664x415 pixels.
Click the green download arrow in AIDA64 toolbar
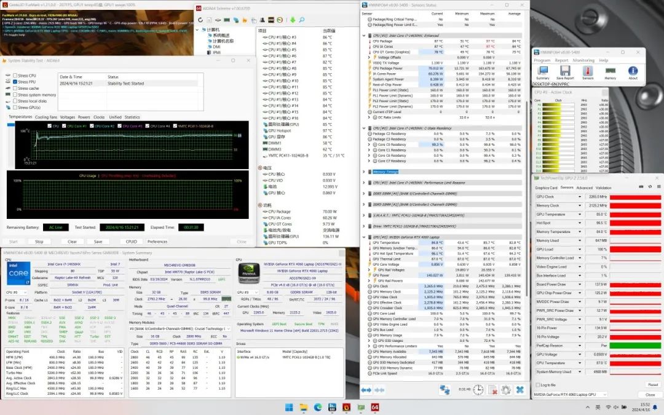pyautogui.click(x=292, y=20)
